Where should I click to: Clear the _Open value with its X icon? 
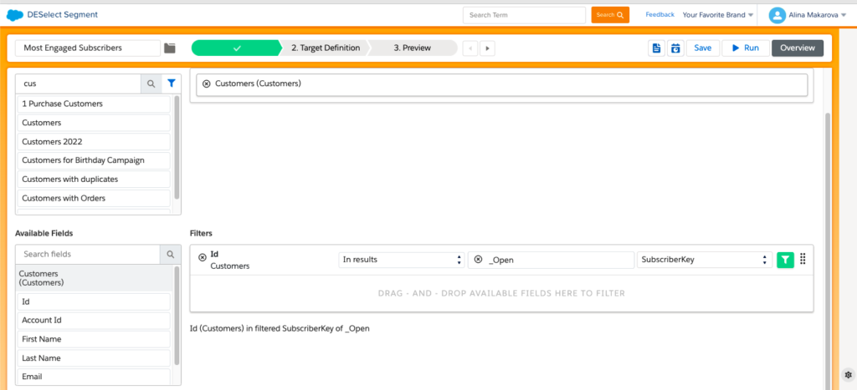click(x=478, y=260)
